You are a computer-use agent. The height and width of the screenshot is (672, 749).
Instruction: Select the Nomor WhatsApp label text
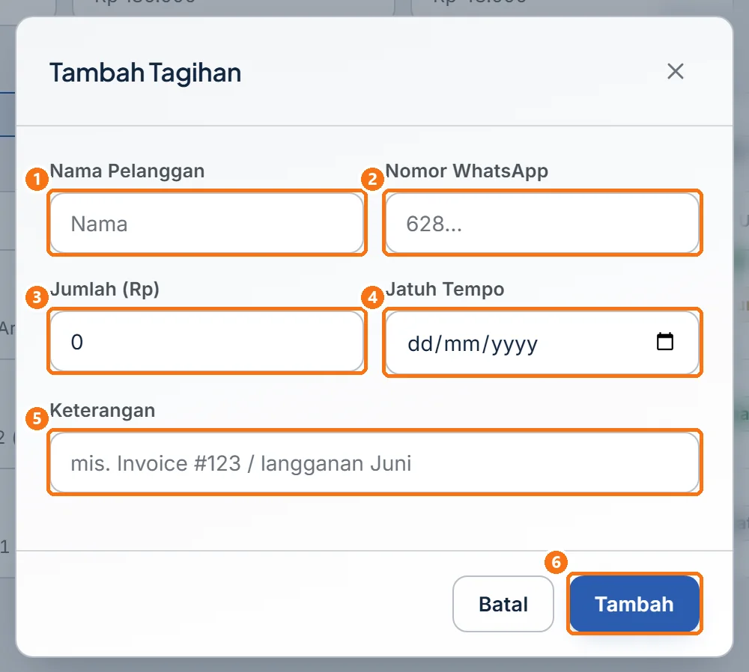click(467, 171)
